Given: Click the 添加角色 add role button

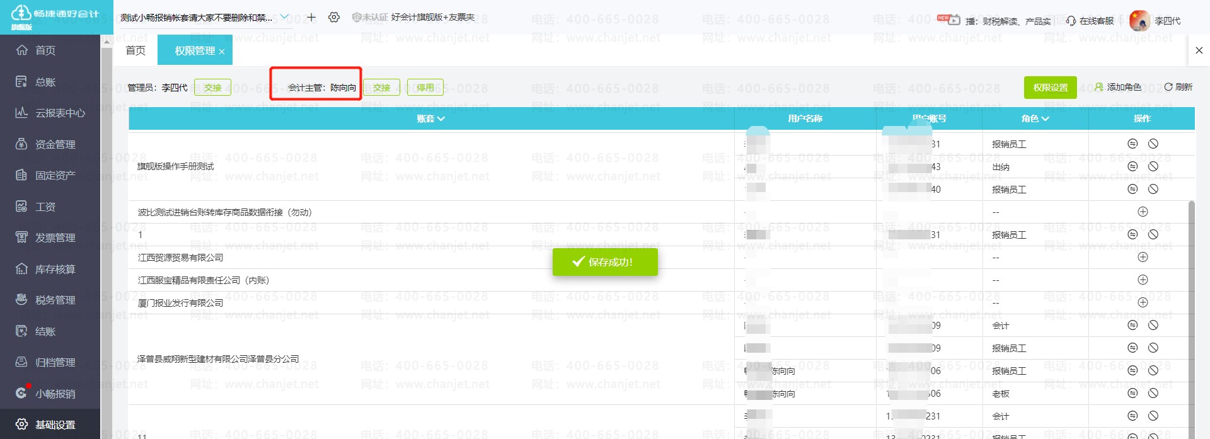Looking at the screenshot, I should click(1117, 87).
